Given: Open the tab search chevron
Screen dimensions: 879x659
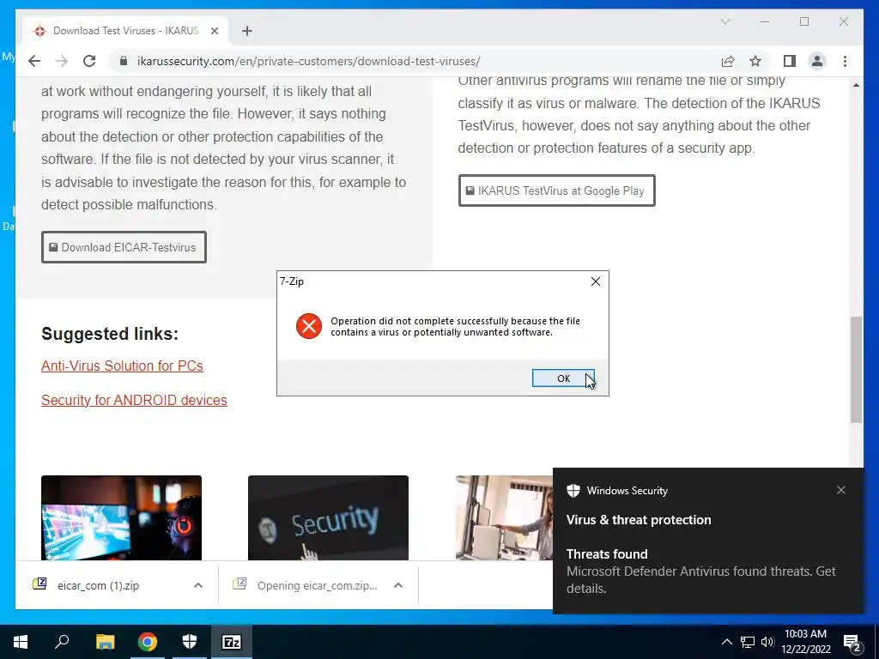Looking at the screenshot, I should pos(724,21).
